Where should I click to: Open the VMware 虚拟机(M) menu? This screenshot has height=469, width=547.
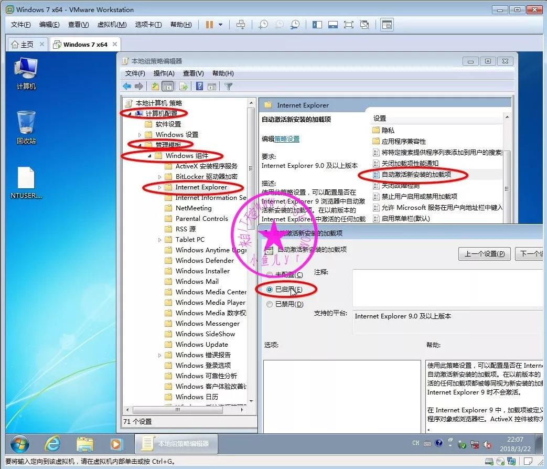(112, 25)
